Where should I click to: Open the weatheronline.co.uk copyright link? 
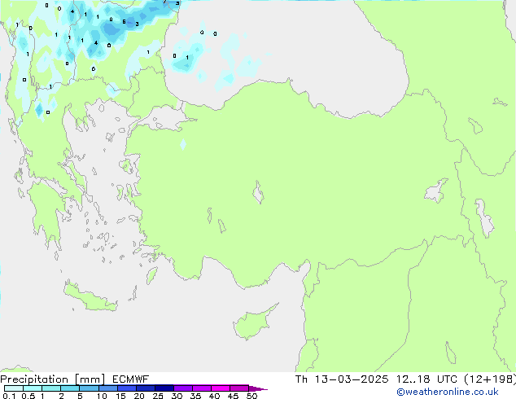click(448, 392)
